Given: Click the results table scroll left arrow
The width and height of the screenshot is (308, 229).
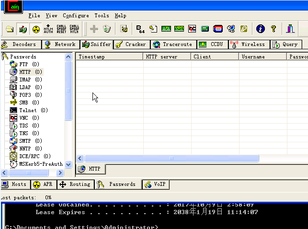Looking at the screenshot, I should point(80,158).
